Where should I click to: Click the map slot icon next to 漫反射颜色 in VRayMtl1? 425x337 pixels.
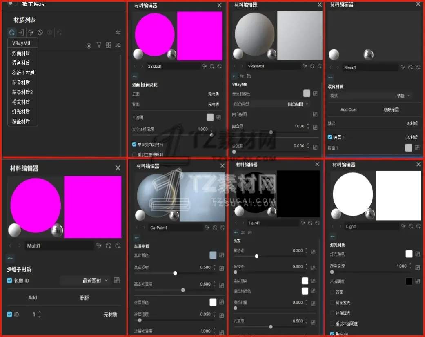pos(315,93)
